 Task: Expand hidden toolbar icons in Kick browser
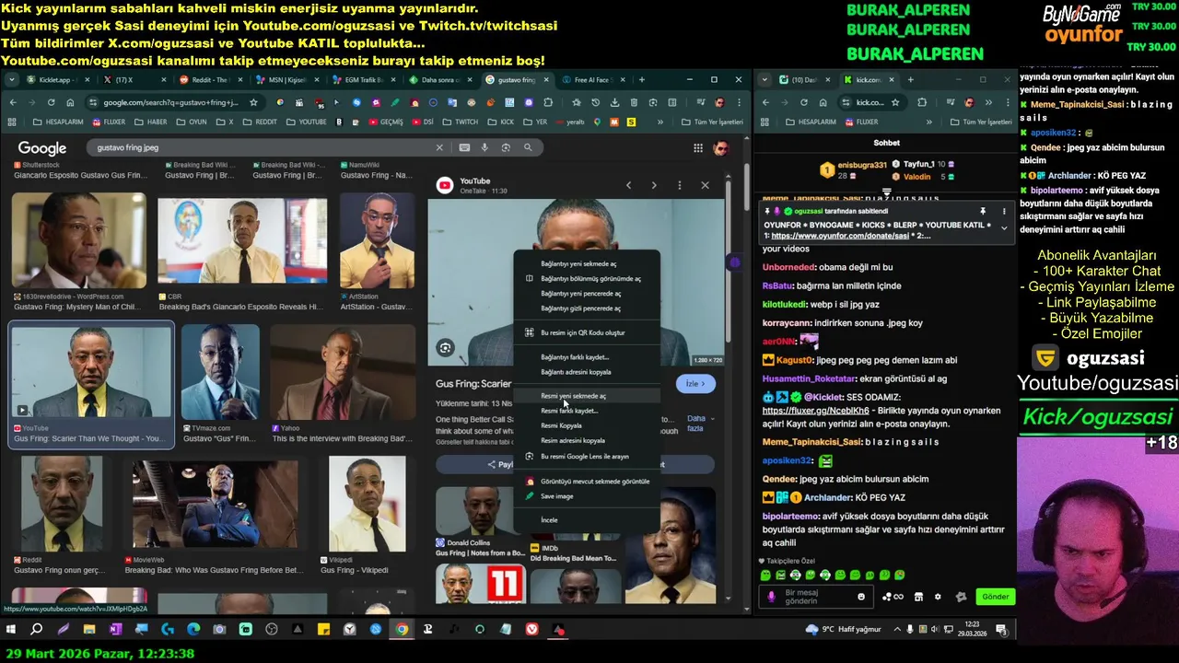988,102
